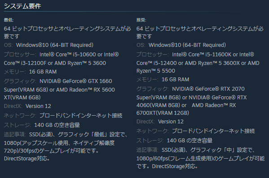
Task: Click the ネットワーク: label in the 最低 column
Action: (20, 116)
